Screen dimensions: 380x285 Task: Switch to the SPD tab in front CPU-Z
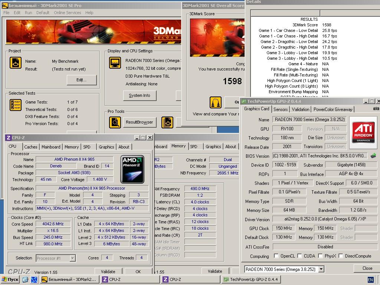[x=87, y=147]
